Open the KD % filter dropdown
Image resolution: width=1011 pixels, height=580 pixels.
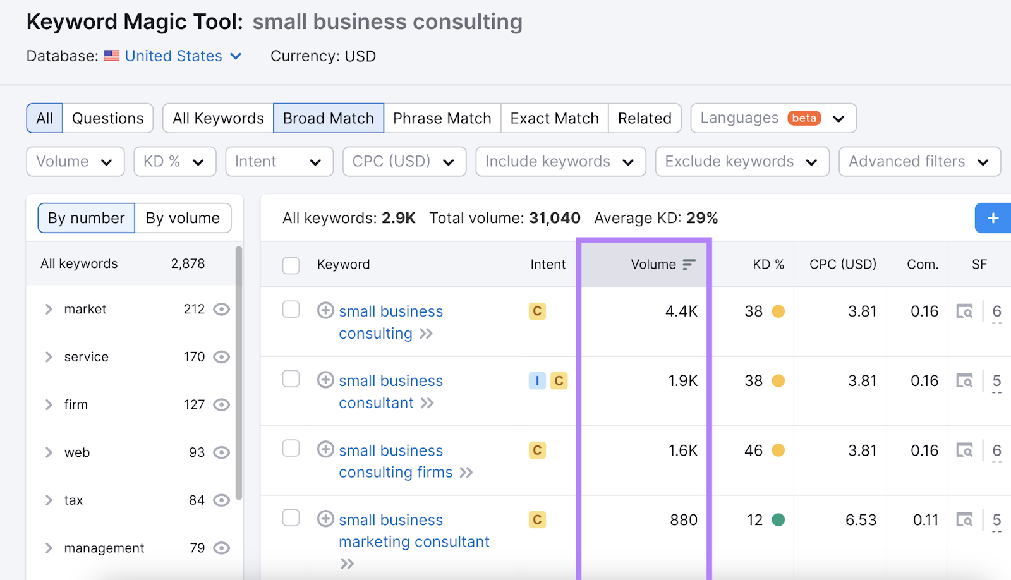tap(175, 162)
